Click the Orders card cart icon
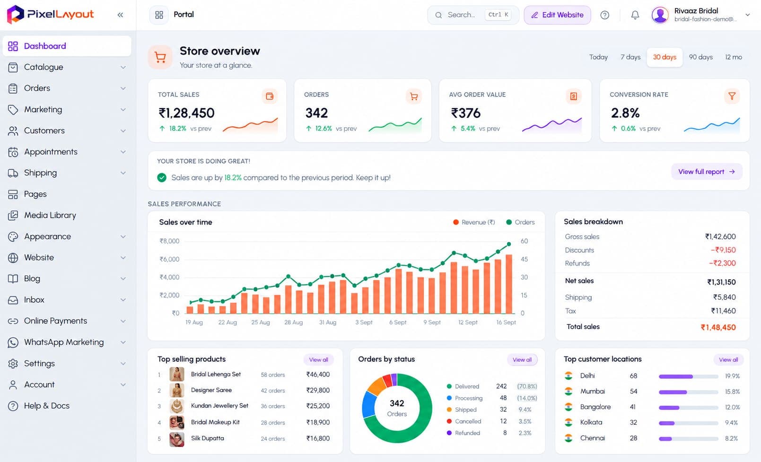761x462 pixels. point(414,96)
